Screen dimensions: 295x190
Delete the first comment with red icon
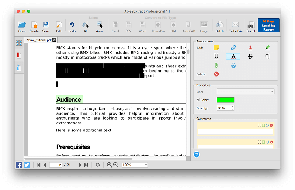[271, 125]
